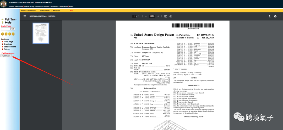This screenshot has width=283, height=130.
Task: Open Search in the top navigation
Action: click(x=27, y=7)
